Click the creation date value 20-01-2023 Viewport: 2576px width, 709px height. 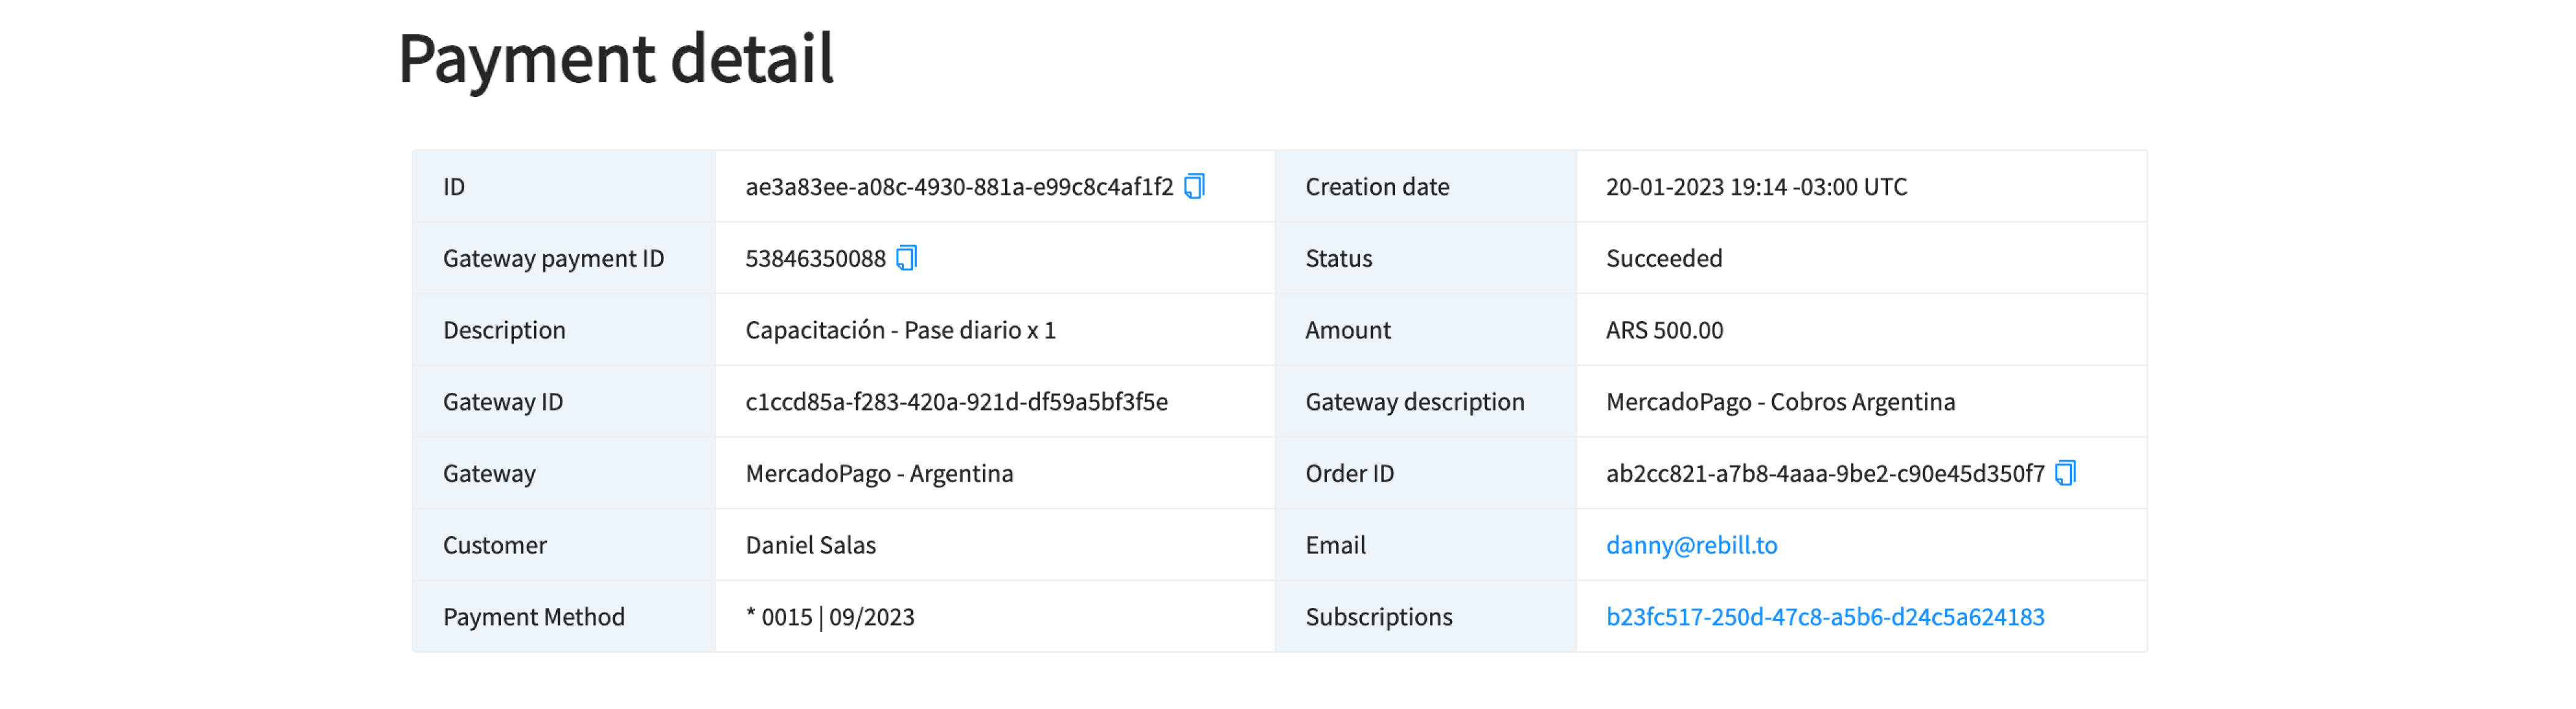[1756, 187]
